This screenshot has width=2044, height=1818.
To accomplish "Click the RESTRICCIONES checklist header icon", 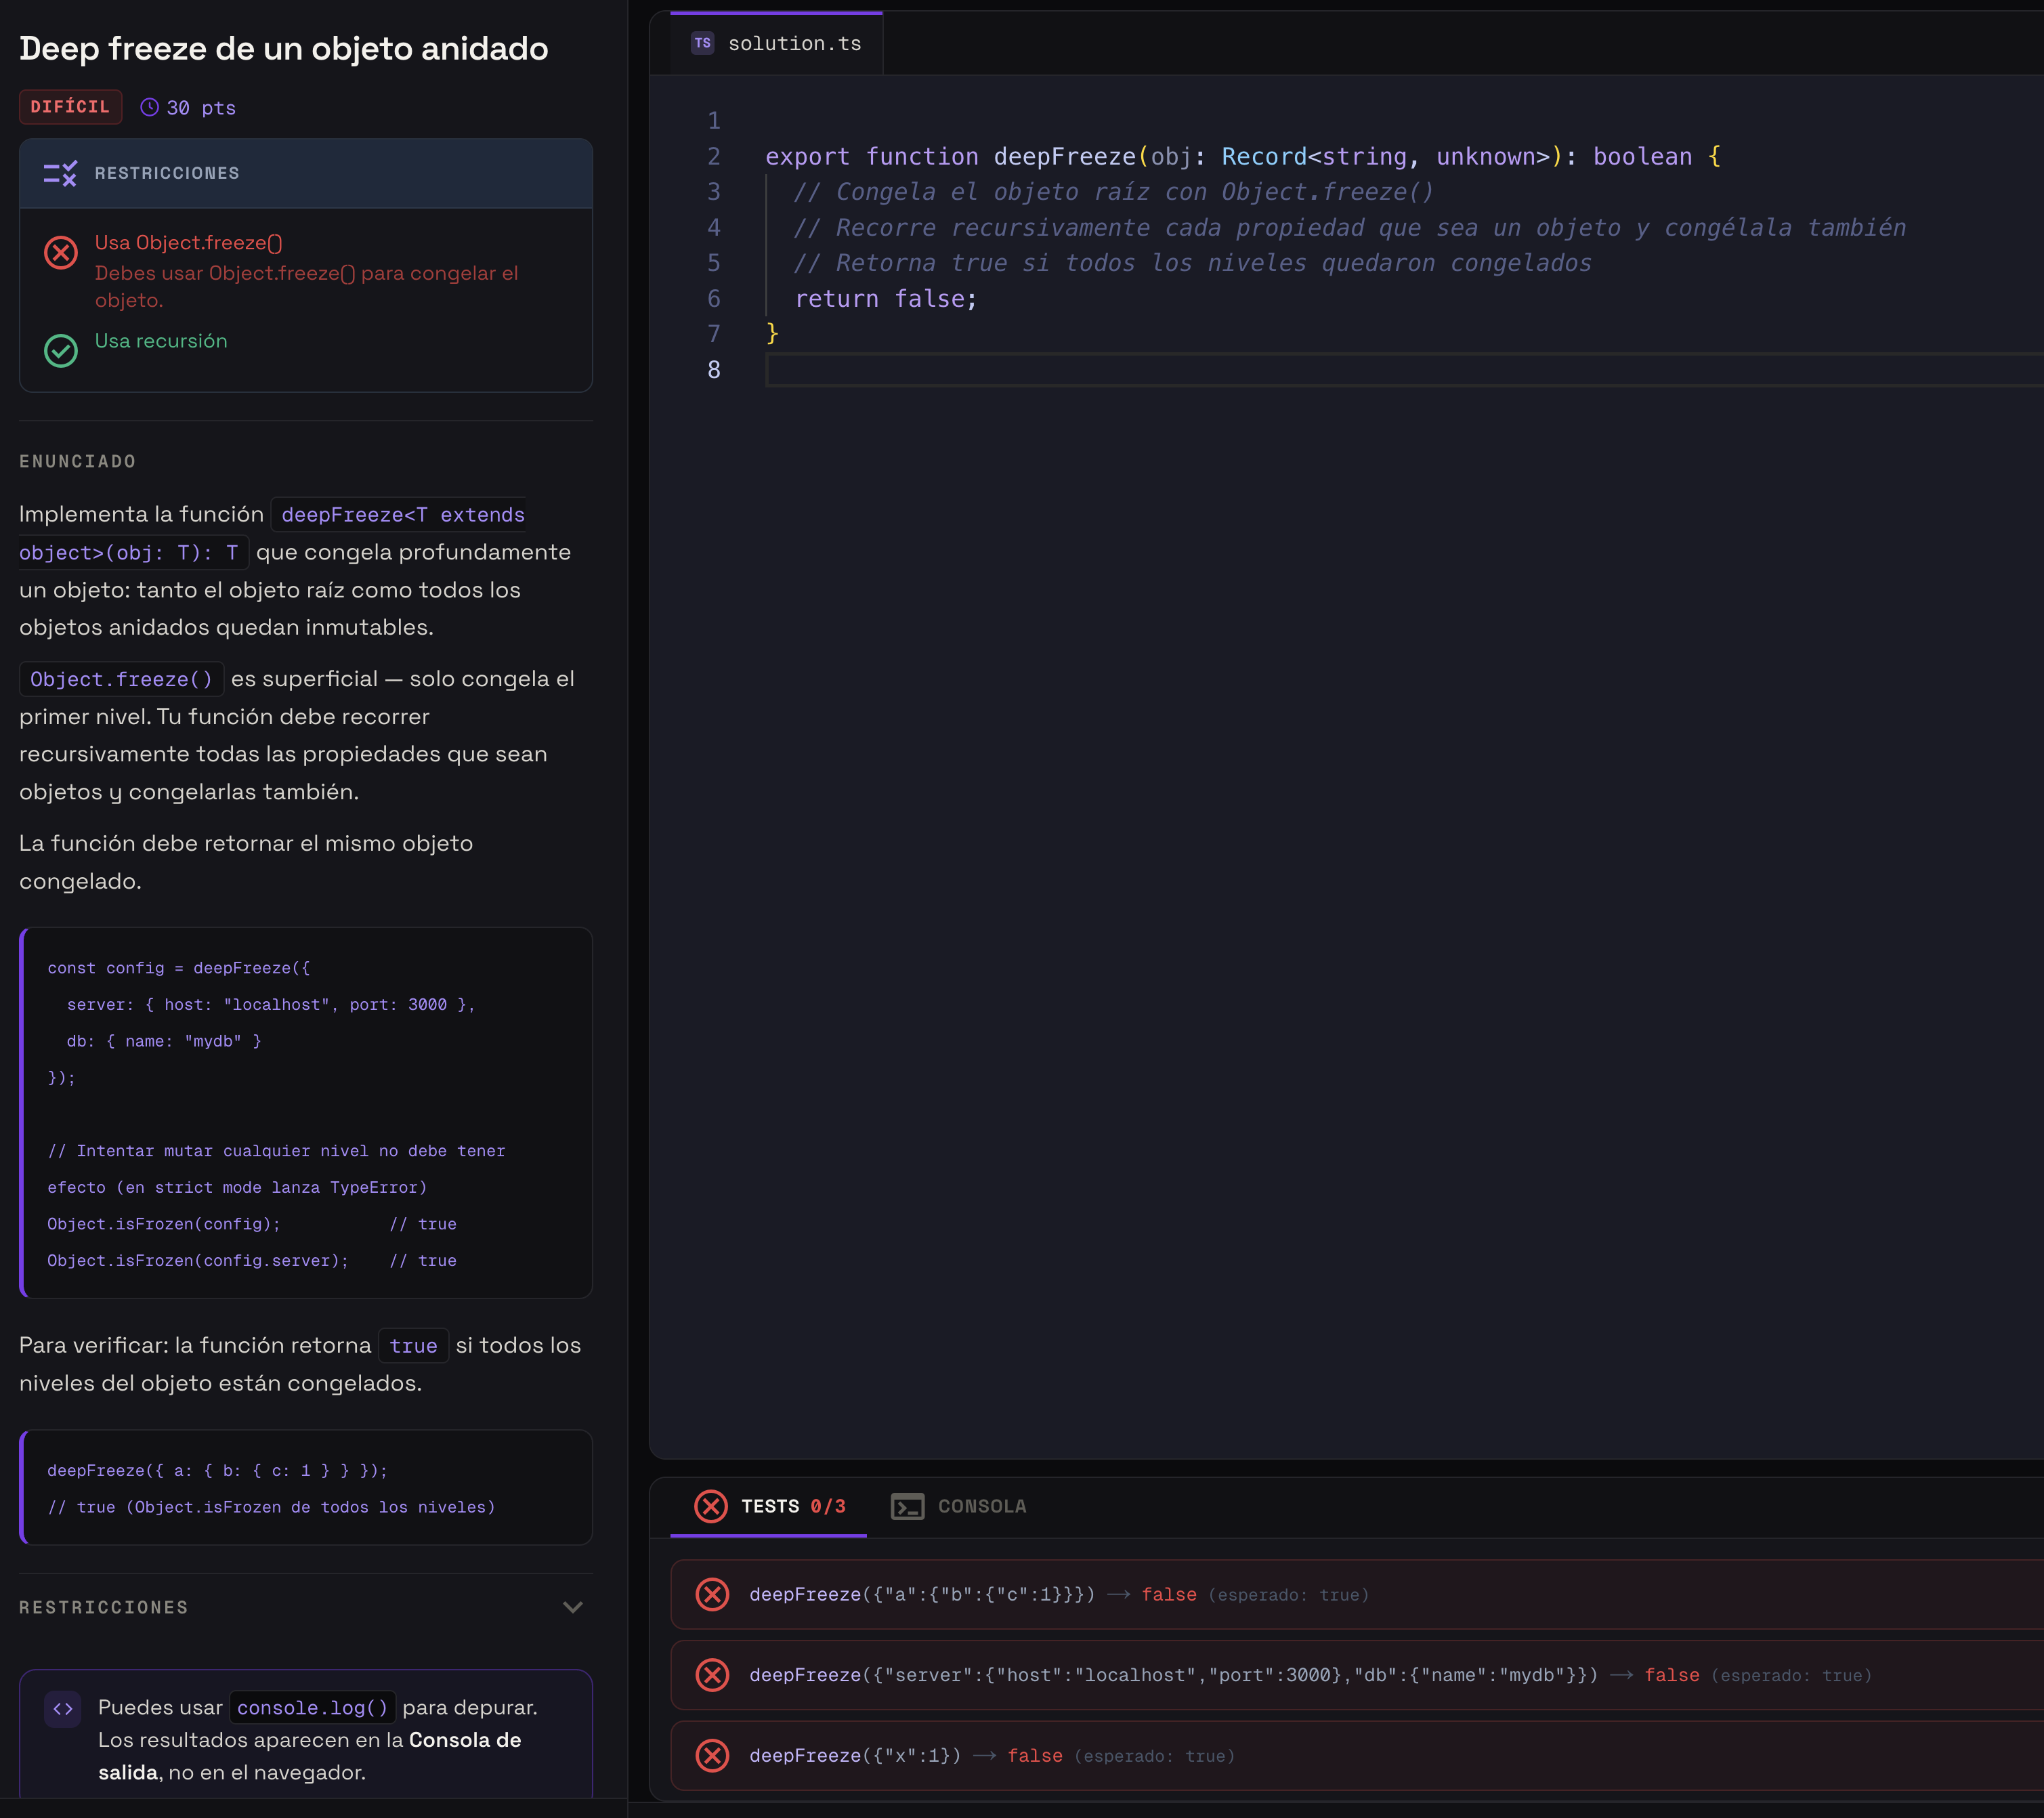I will point(60,174).
